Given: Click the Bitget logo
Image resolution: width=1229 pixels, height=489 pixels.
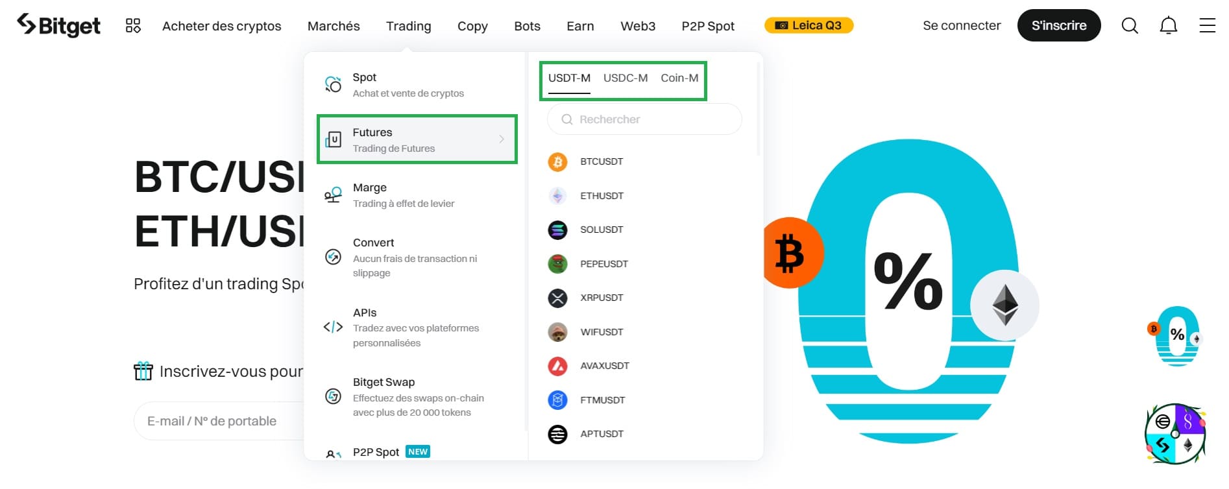Looking at the screenshot, I should coord(58,25).
